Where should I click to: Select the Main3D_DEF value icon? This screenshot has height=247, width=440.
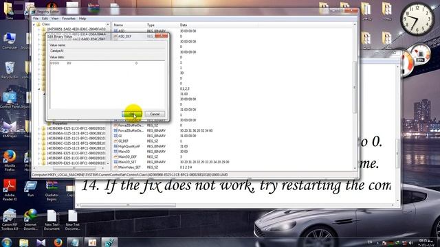(x=115, y=156)
